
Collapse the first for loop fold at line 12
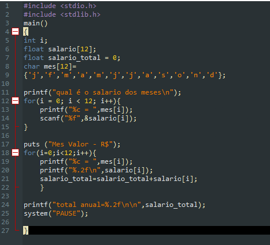click(x=16, y=101)
